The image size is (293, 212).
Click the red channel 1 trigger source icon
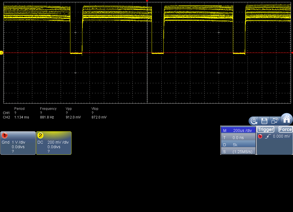[260, 136]
